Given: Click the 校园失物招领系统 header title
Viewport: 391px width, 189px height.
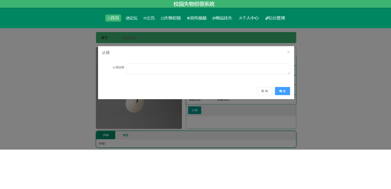Looking at the screenshot, I should [194, 4].
